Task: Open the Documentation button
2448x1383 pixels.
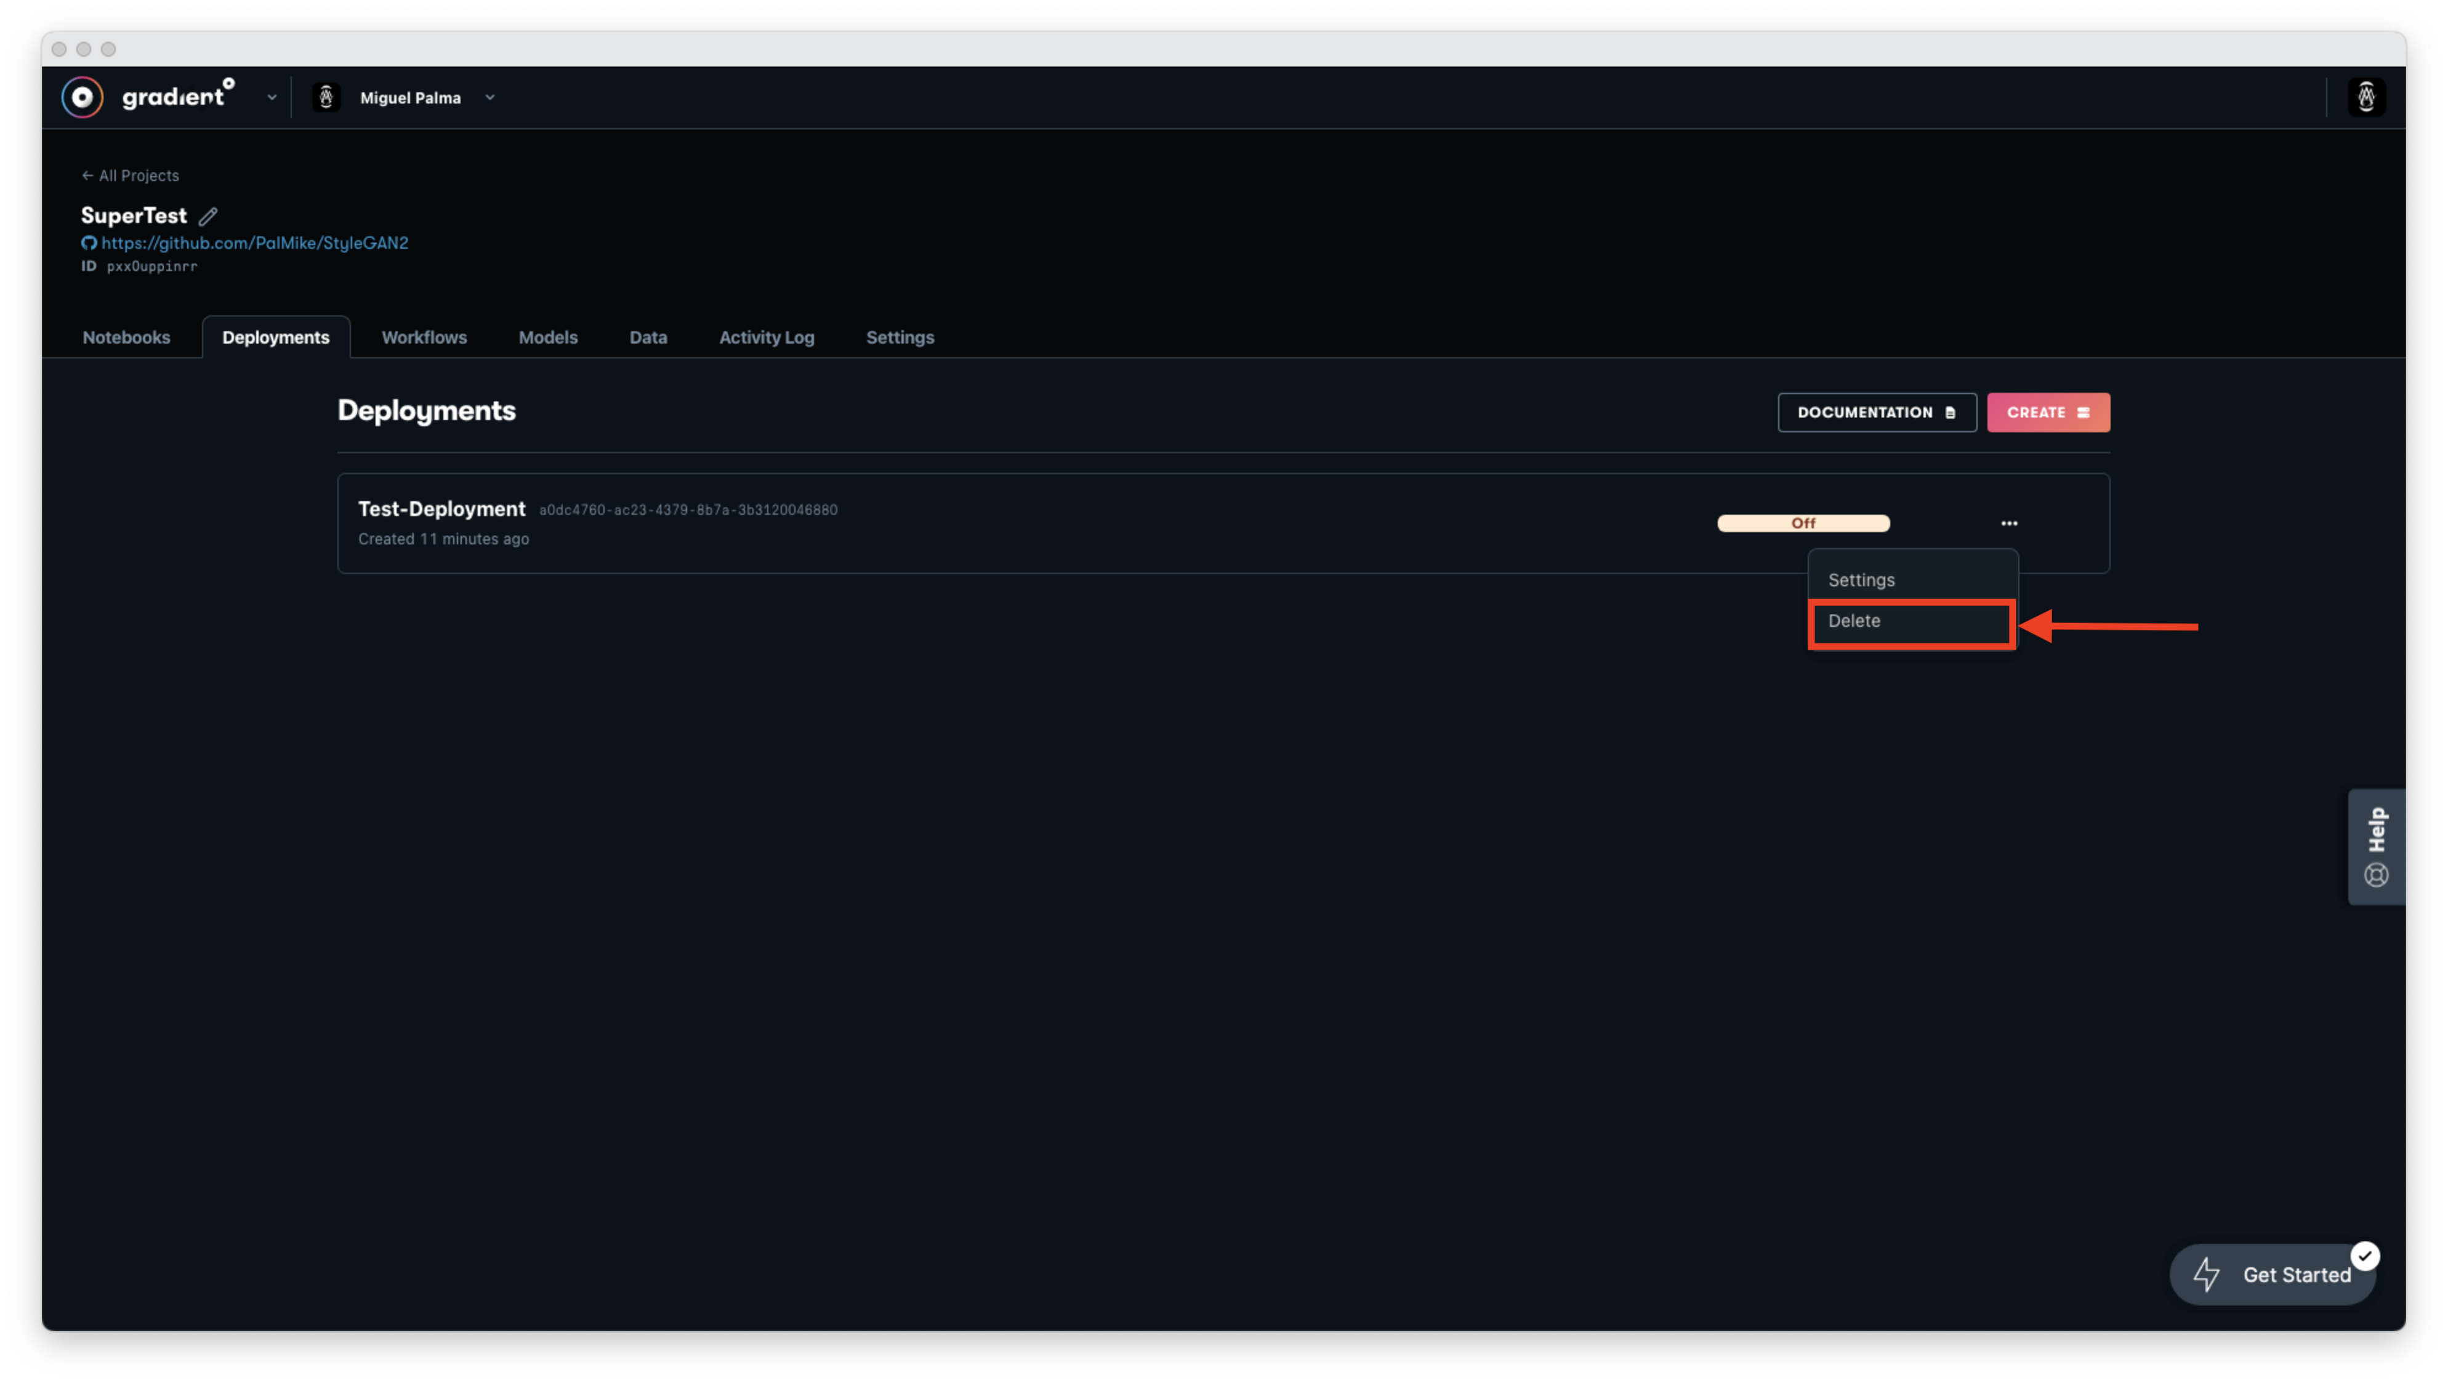Action: 1877,413
